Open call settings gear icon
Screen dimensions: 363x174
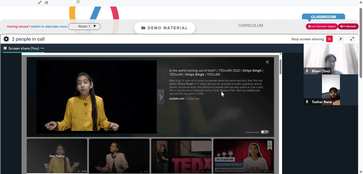pyautogui.click(x=6, y=39)
